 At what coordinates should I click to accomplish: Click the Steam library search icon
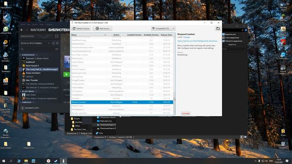22,49
